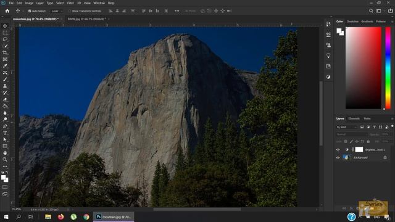Open the File menu
Image resolution: width=395 pixels, height=222 pixels.
pyautogui.click(x=11, y=3)
